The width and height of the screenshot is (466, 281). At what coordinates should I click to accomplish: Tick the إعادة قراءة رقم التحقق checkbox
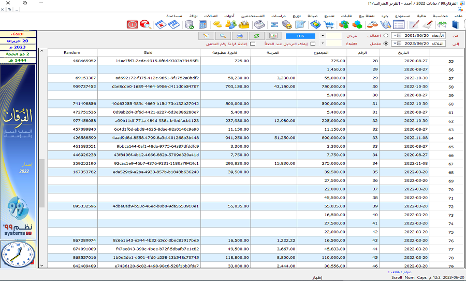(x=253, y=44)
